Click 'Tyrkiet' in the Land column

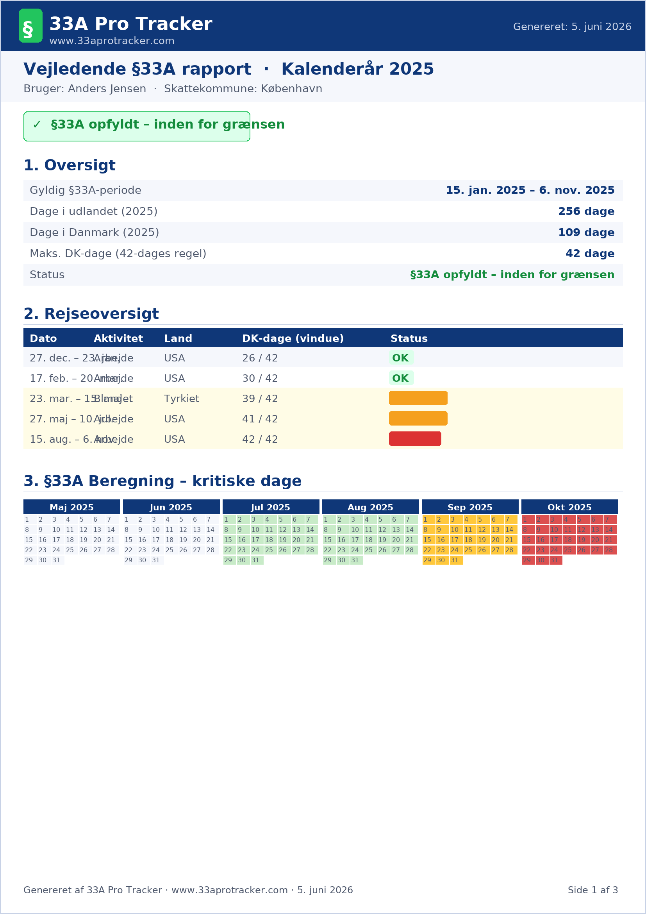click(x=181, y=399)
